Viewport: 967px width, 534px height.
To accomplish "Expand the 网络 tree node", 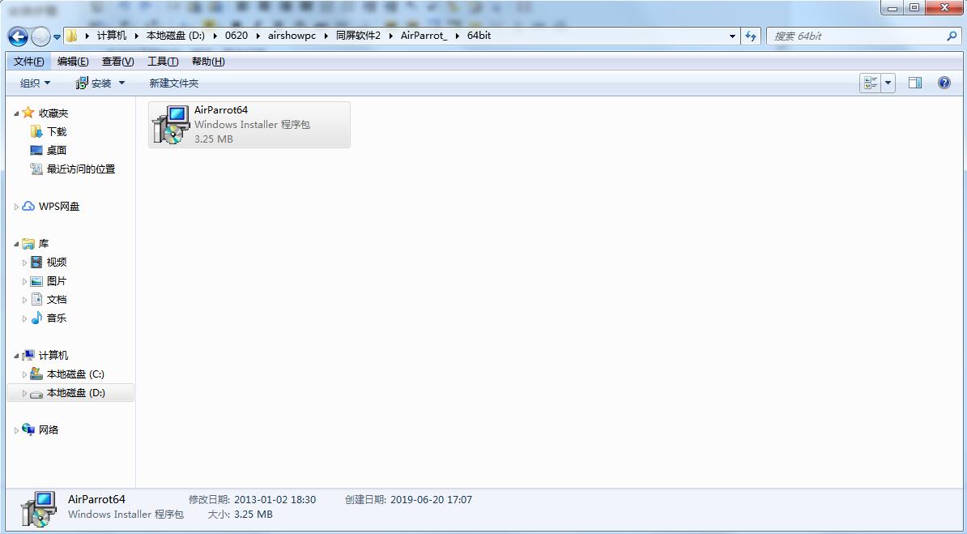I will click(x=16, y=430).
